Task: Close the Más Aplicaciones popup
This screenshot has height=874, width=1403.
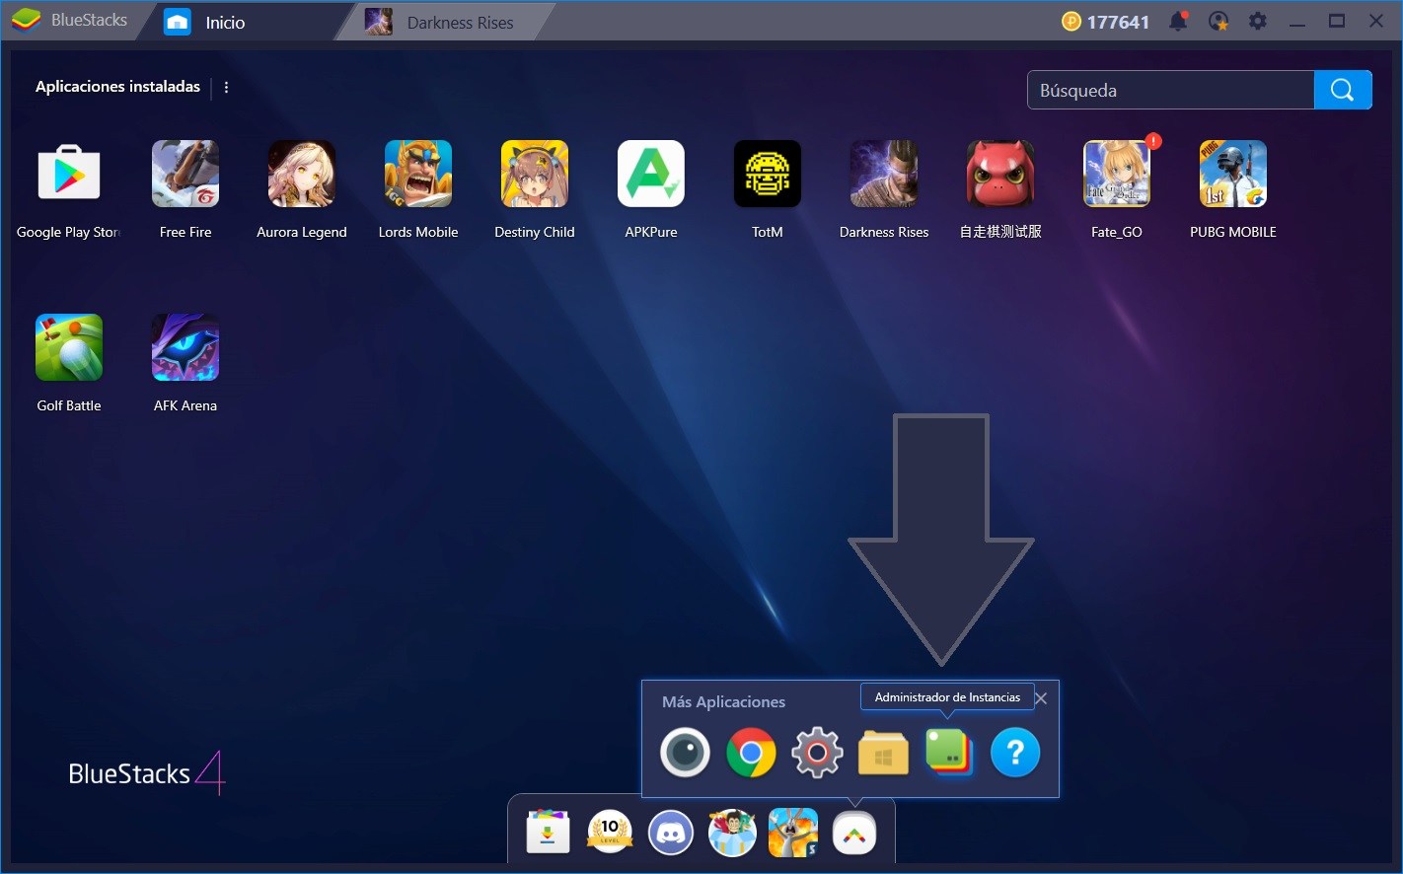Action: pos(1041,698)
